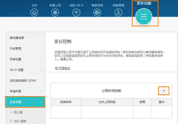The height and width of the screenshot is (124, 178).
Task: Open the 防火墙 submenu item
Action: pos(18,112)
